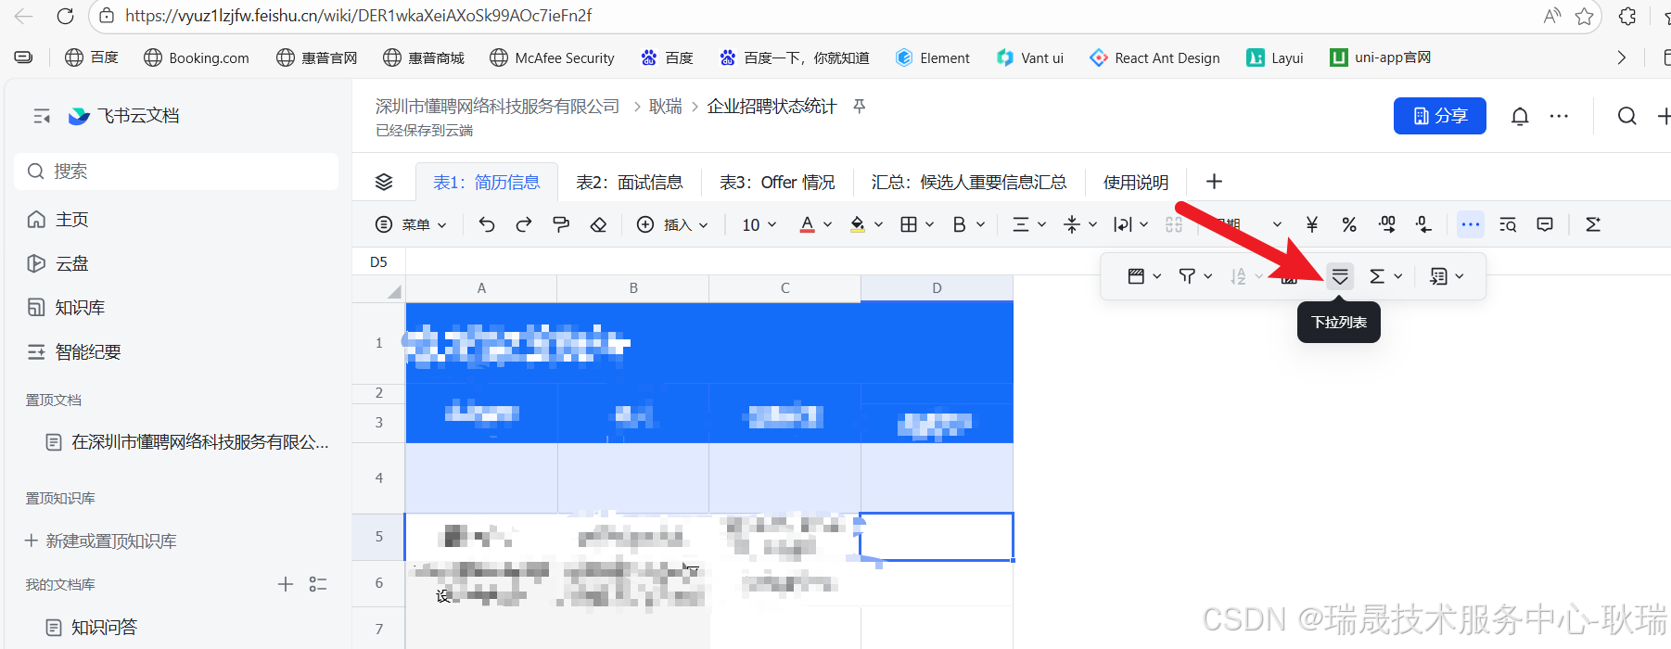The width and height of the screenshot is (1671, 649).
Task: Expand the 插入 insert dropdown
Action: (x=672, y=224)
